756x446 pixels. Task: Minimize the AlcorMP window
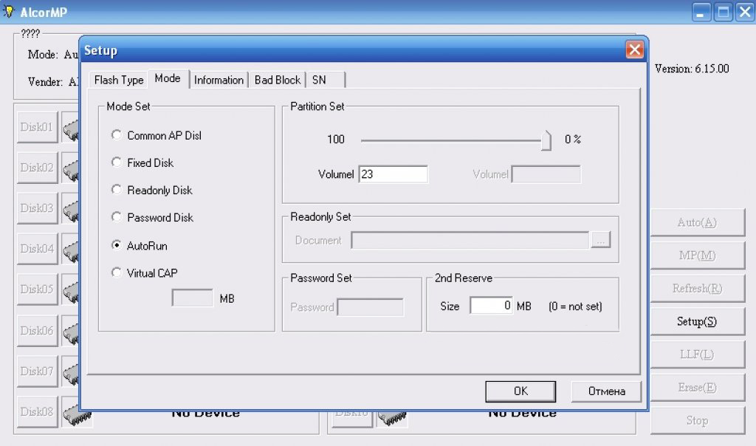click(x=701, y=12)
